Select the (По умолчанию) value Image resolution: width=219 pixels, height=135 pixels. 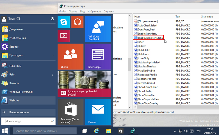(148, 21)
